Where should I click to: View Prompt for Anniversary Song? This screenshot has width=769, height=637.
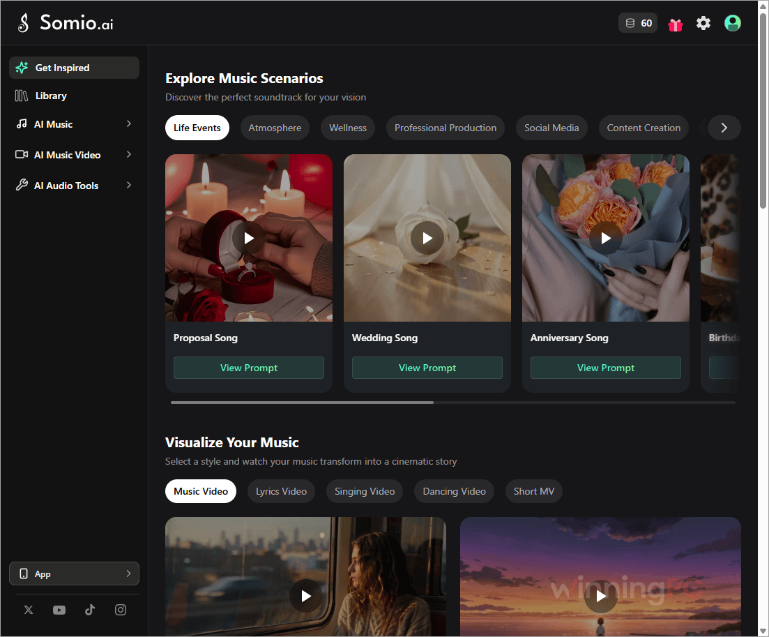pos(606,368)
